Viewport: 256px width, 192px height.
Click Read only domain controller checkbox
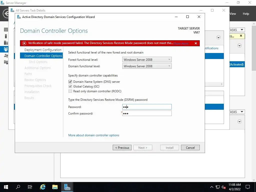point(70,91)
